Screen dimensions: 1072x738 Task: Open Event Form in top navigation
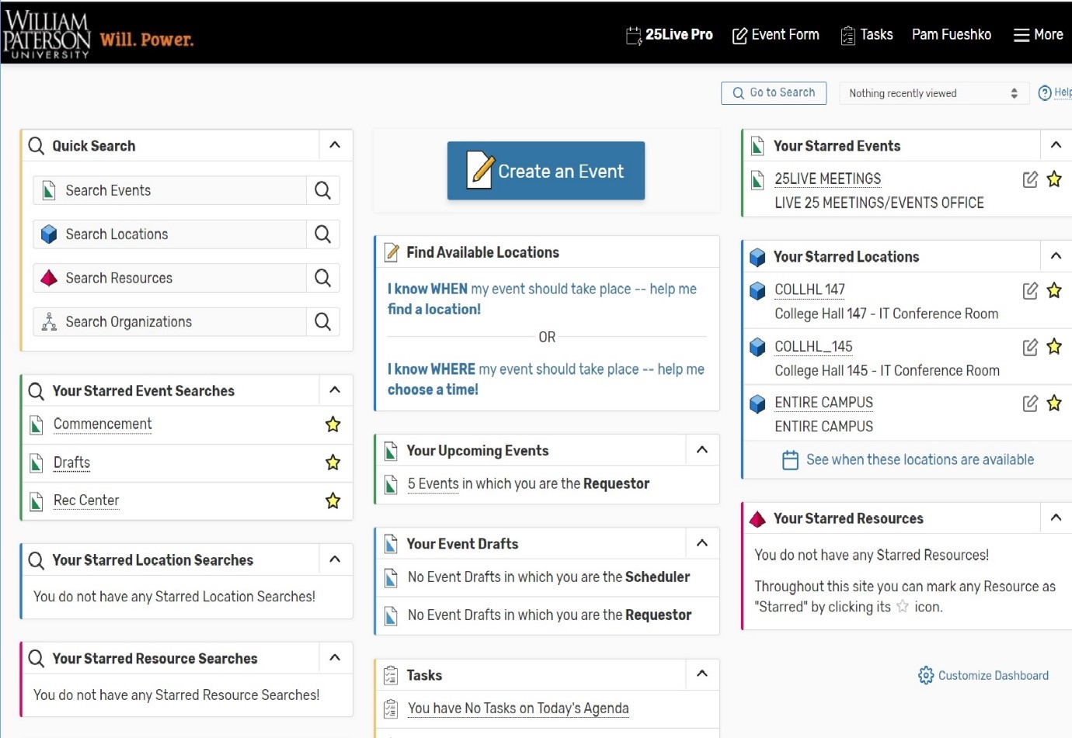pos(776,35)
